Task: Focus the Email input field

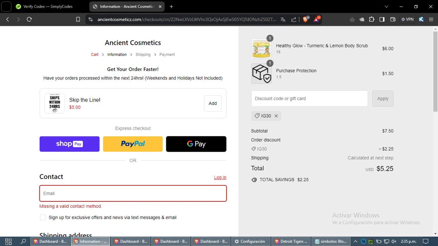Action: [x=133, y=193]
